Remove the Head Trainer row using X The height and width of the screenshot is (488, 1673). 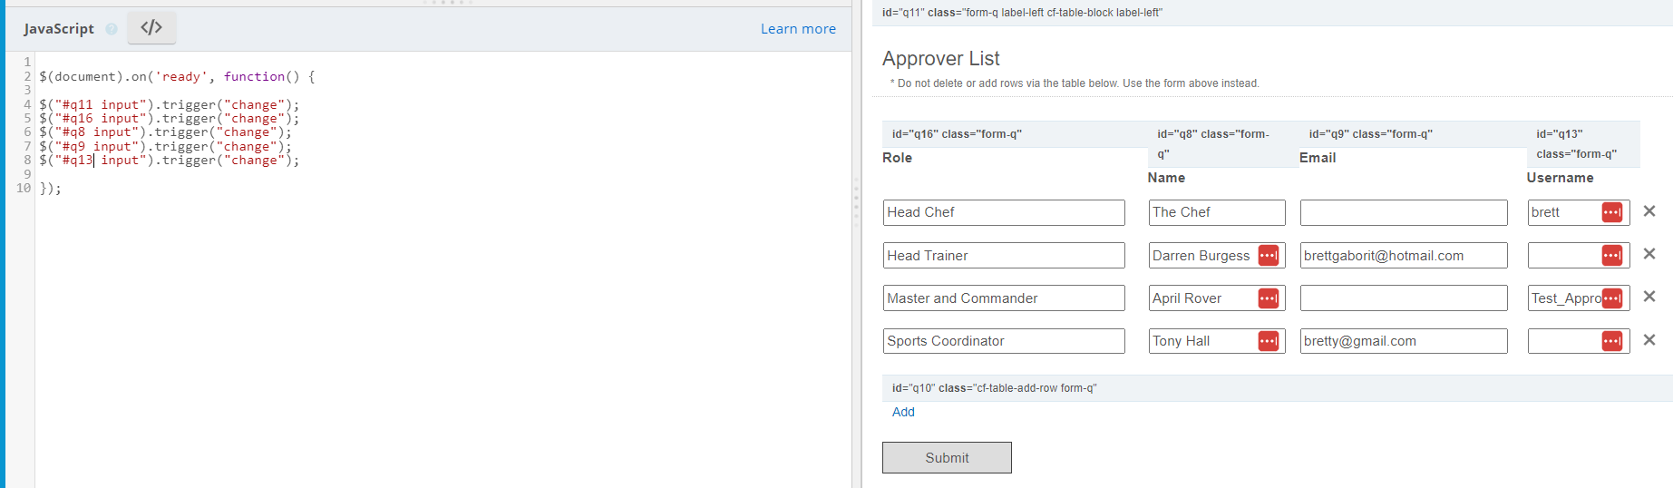coord(1649,255)
